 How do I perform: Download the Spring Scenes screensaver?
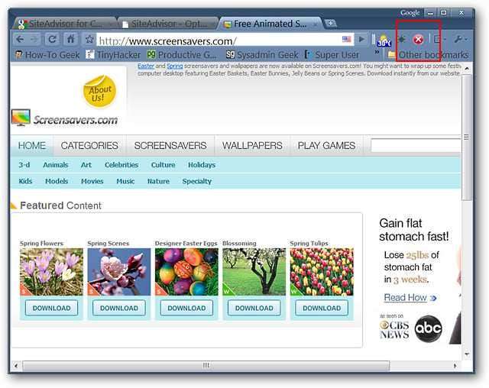tap(119, 308)
